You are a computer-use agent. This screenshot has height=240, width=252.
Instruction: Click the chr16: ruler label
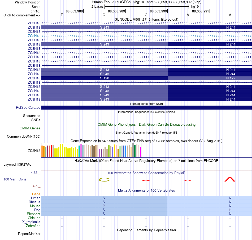(35, 11)
